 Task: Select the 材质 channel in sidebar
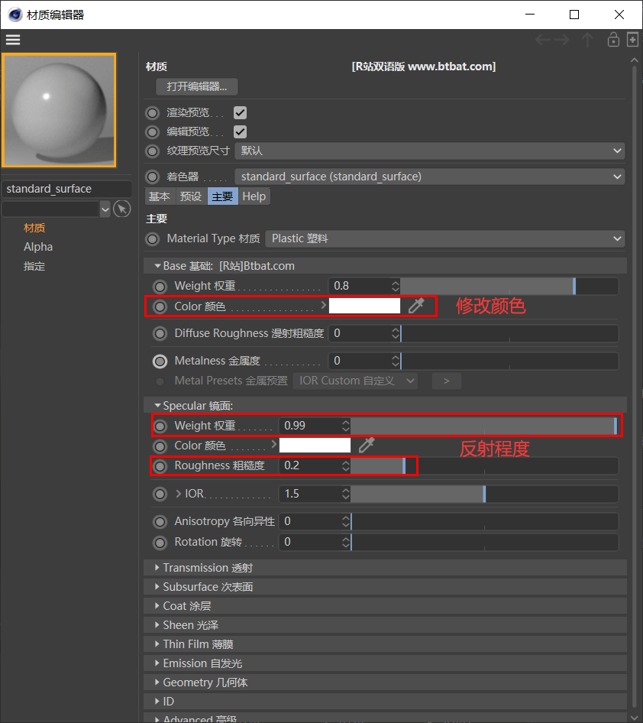coord(34,228)
